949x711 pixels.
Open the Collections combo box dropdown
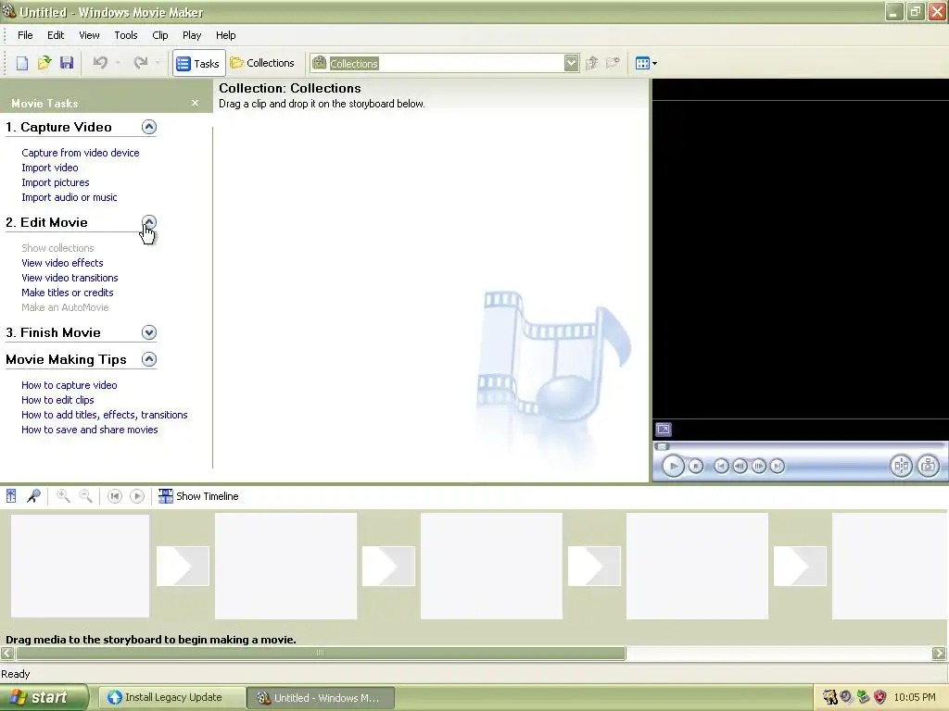571,63
